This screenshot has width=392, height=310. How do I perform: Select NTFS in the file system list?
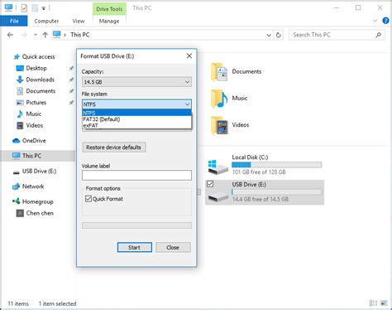[x=136, y=113]
